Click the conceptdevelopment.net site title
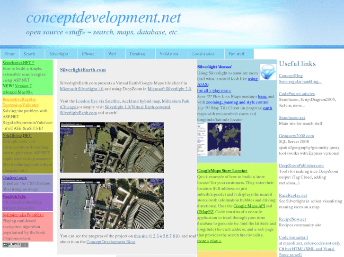The image size is (344, 257). click(104, 17)
